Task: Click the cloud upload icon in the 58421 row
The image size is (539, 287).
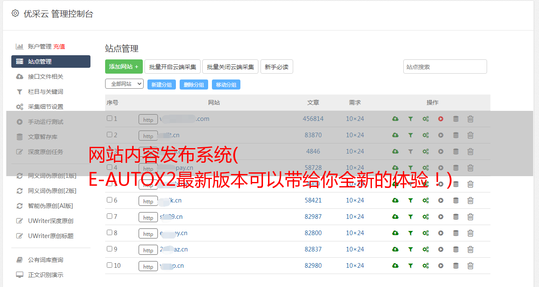Action: [x=395, y=200]
